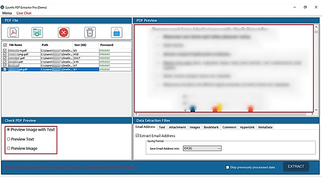Click the red Remove file icon
The image size is (322, 181).
click(64, 32)
